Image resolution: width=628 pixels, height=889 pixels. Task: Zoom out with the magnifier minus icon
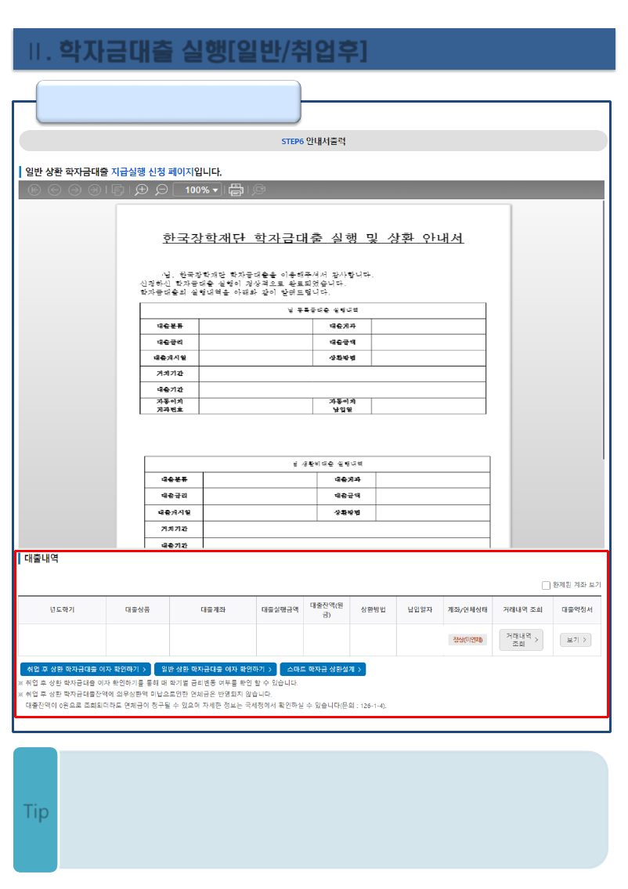161,190
